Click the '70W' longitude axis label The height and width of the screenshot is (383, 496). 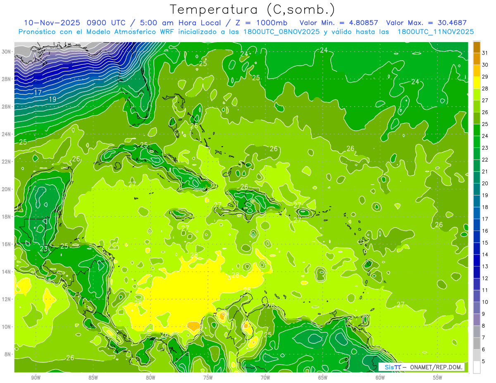click(x=265, y=377)
